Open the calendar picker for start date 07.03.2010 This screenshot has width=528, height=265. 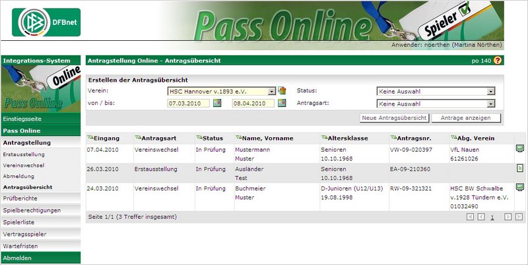(x=216, y=103)
